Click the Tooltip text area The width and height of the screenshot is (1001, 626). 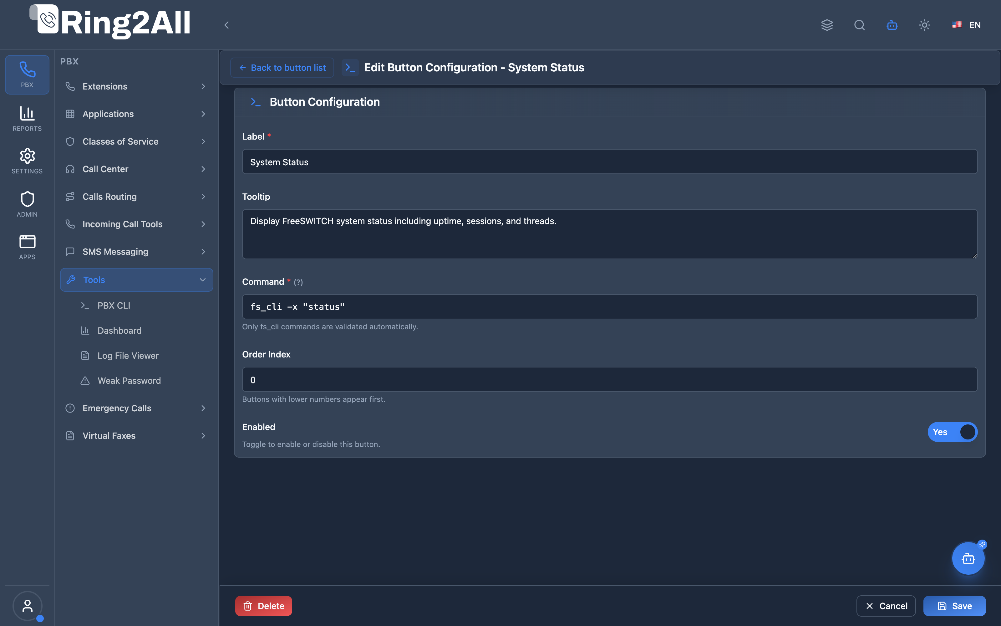(610, 234)
